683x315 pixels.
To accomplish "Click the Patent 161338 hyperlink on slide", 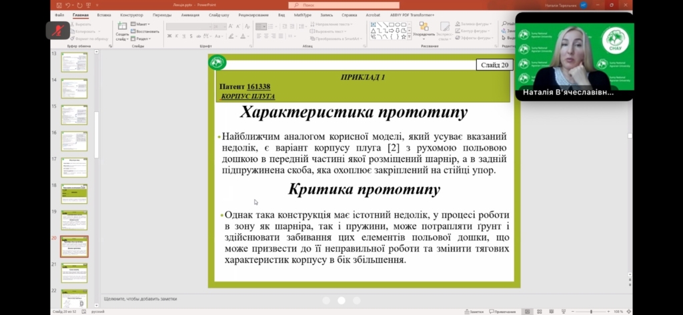I will [258, 87].
